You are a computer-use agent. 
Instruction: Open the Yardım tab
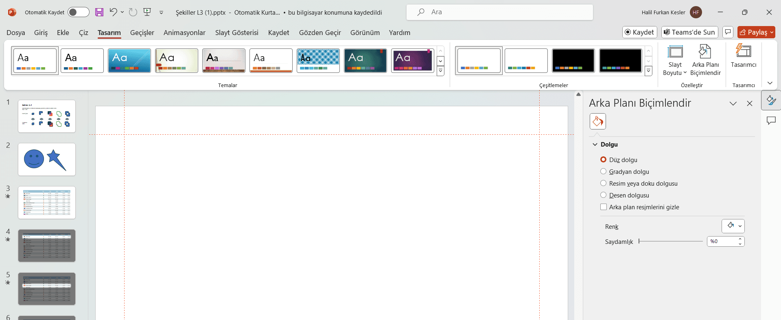coord(400,33)
